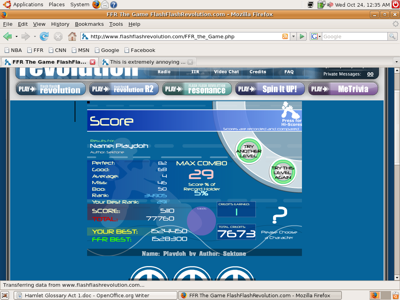Click the Play Spin It UP! banner

pyautogui.click(x=270, y=89)
